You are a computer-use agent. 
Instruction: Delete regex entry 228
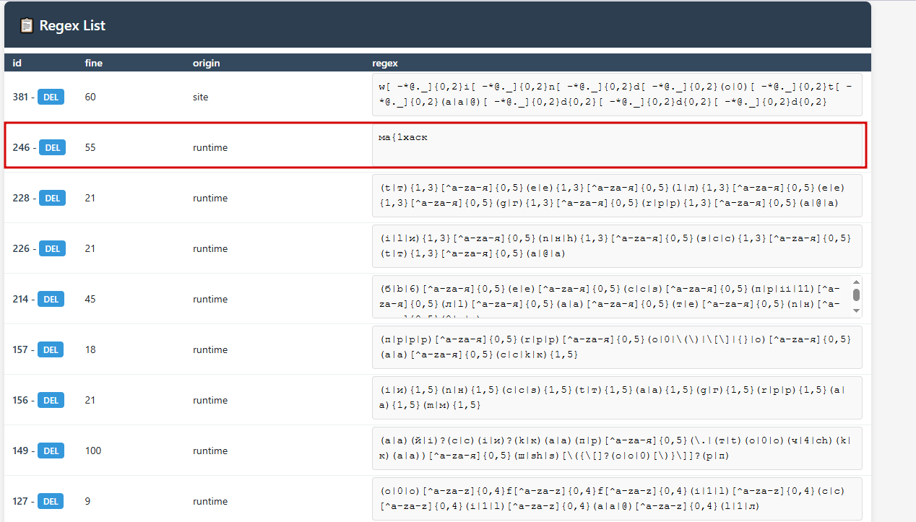point(52,198)
